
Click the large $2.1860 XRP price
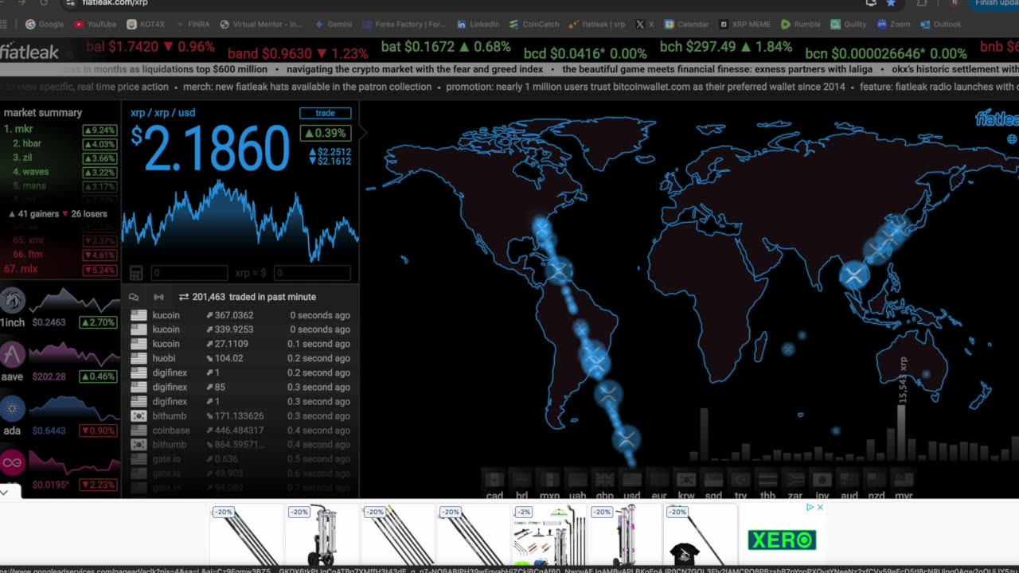tap(210, 149)
